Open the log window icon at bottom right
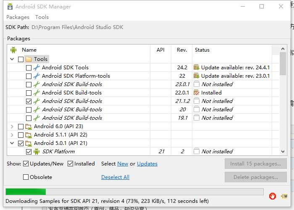 [x=284, y=196]
